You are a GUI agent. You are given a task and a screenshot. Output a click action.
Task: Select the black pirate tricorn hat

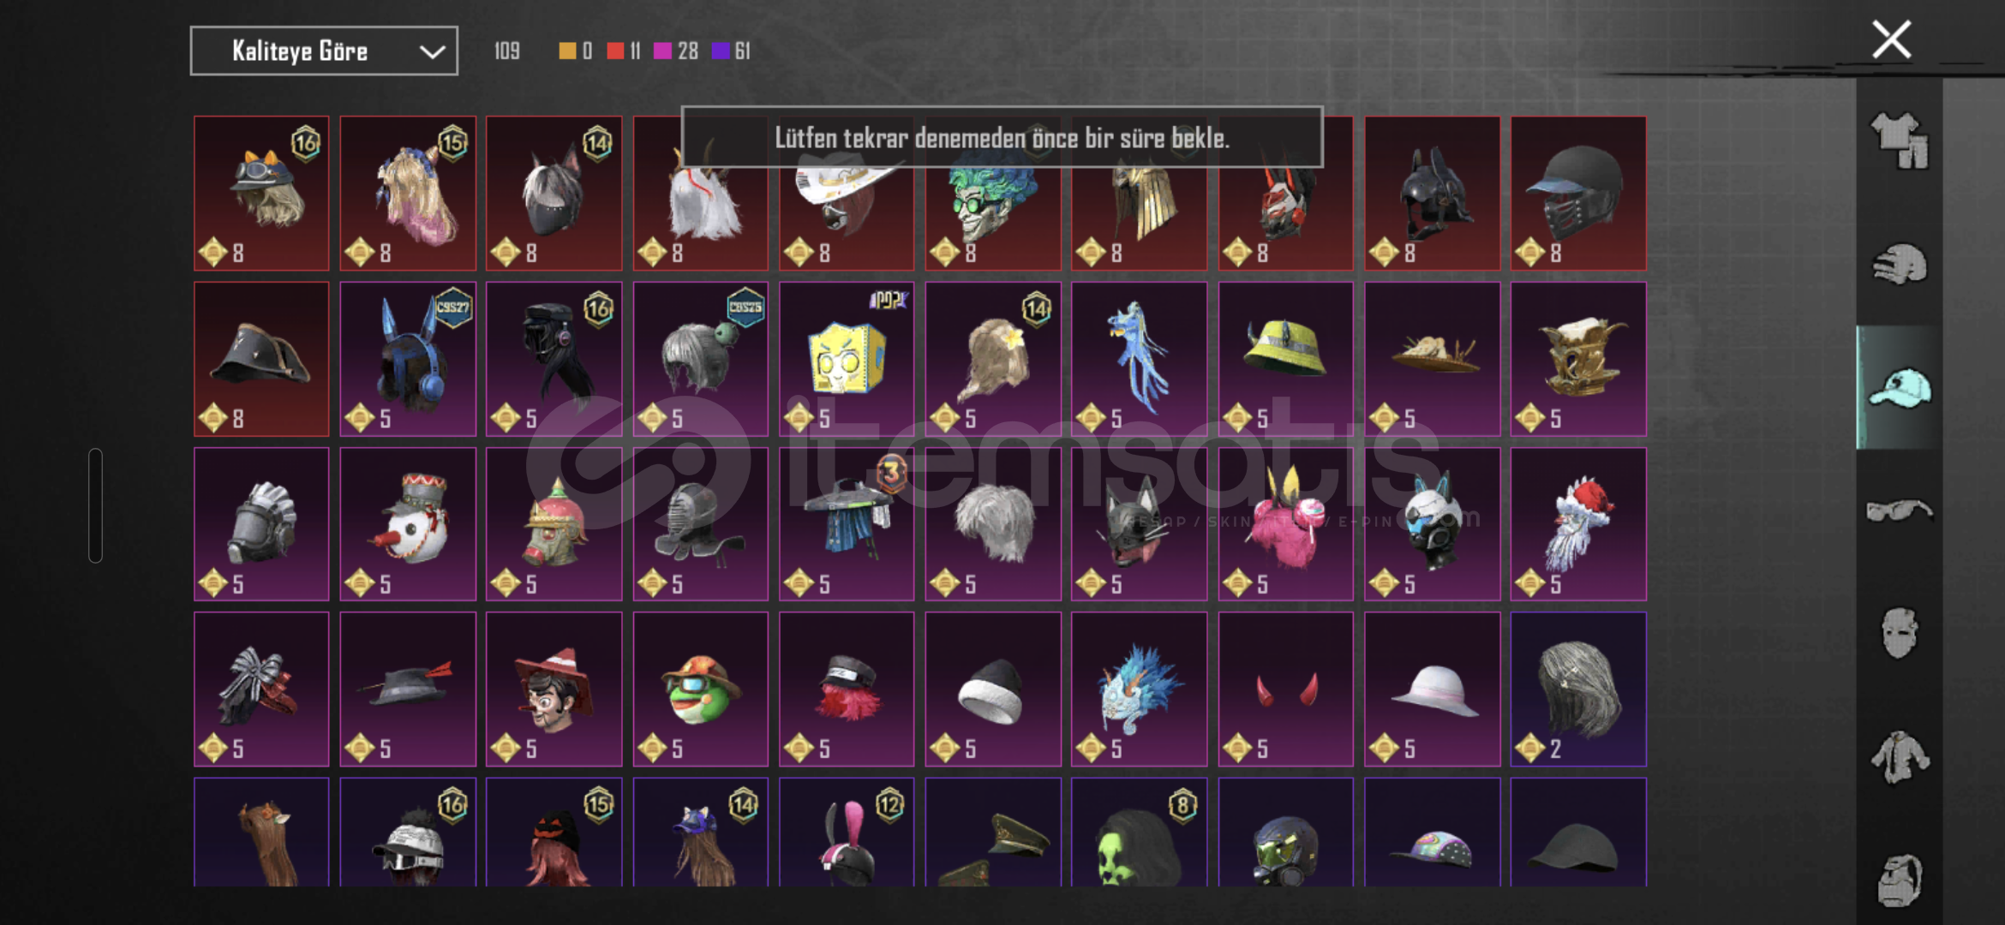tap(261, 359)
